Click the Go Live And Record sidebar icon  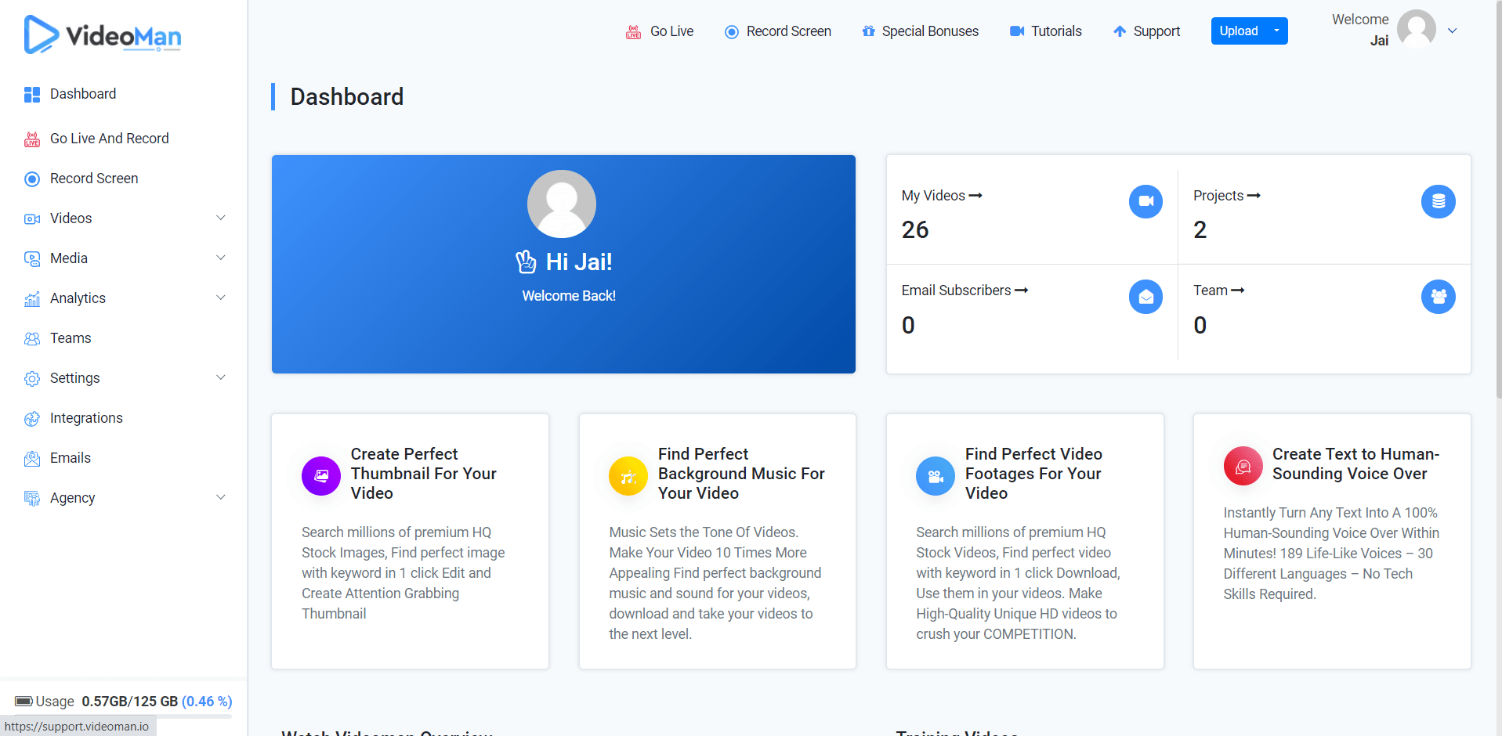[32, 139]
